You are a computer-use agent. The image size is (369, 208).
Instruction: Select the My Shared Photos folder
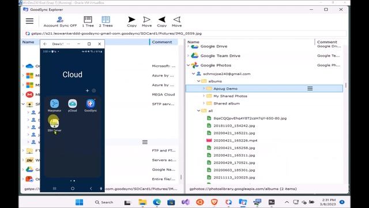[230, 96]
